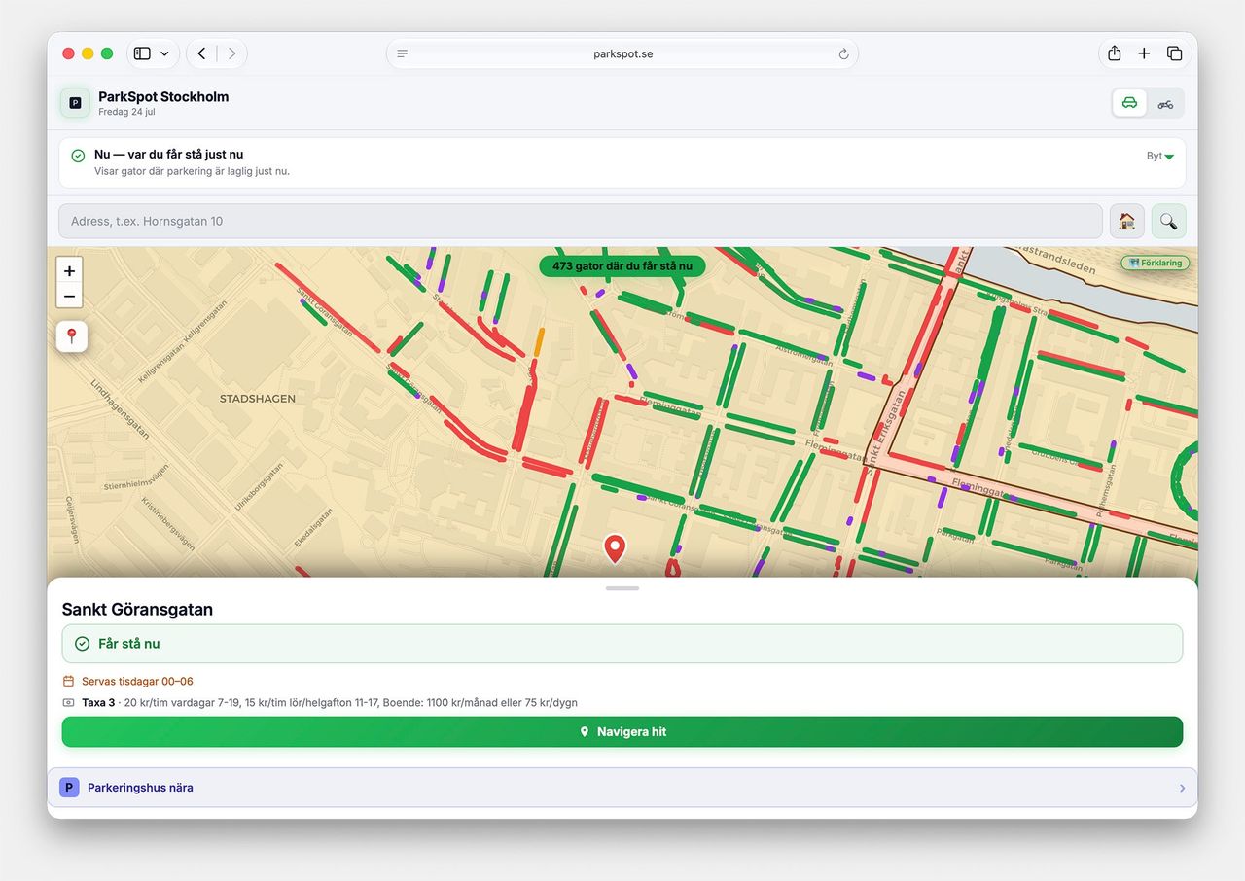The image size is (1245, 881).
Task: Click the magnifying glass search button
Action: pos(1169,221)
